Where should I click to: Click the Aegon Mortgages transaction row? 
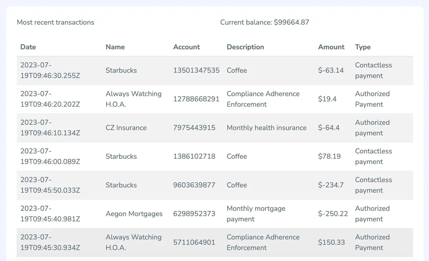pos(214,214)
